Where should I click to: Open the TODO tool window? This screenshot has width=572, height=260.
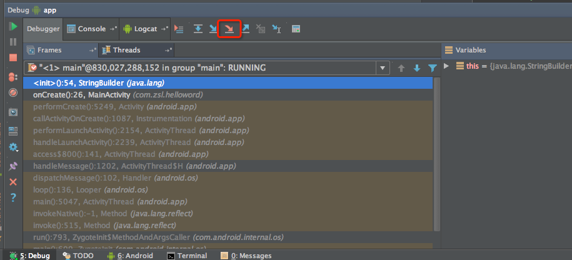point(78,256)
